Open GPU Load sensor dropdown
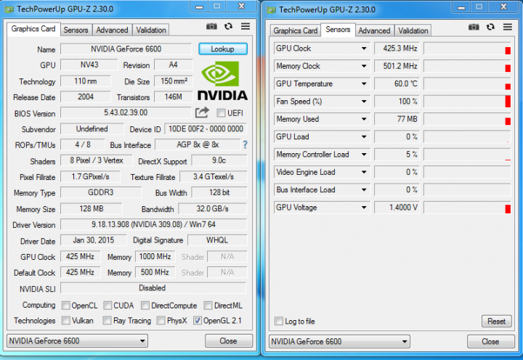This screenshot has width=523, height=360. pos(364,136)
